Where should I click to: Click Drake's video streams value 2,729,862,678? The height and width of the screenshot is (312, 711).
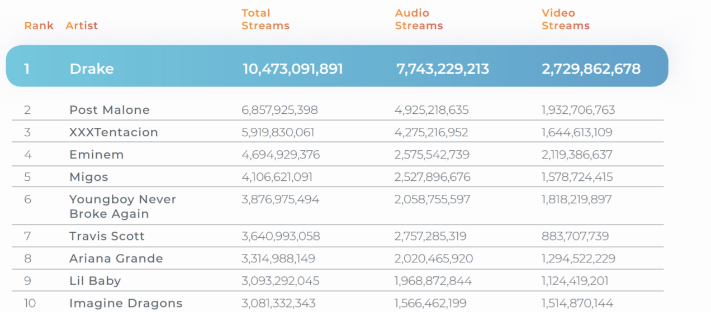point(591,69)
